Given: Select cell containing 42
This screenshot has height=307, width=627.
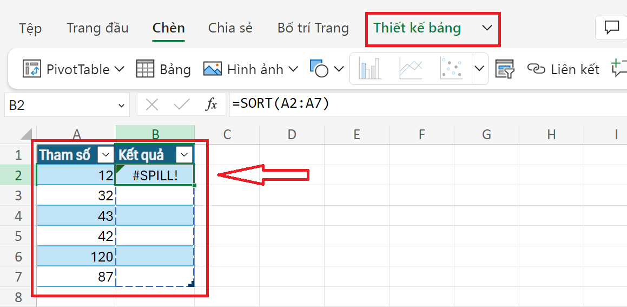Looking at the screenshot, I should 76,236.
